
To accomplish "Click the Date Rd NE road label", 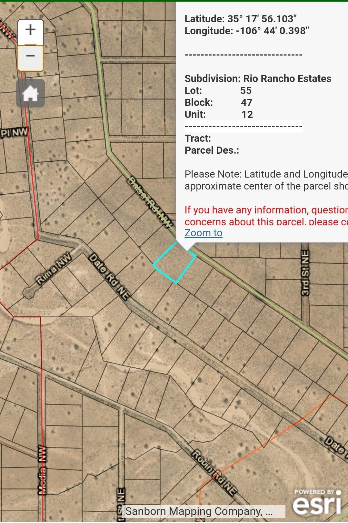I will [x=108, y=277].
